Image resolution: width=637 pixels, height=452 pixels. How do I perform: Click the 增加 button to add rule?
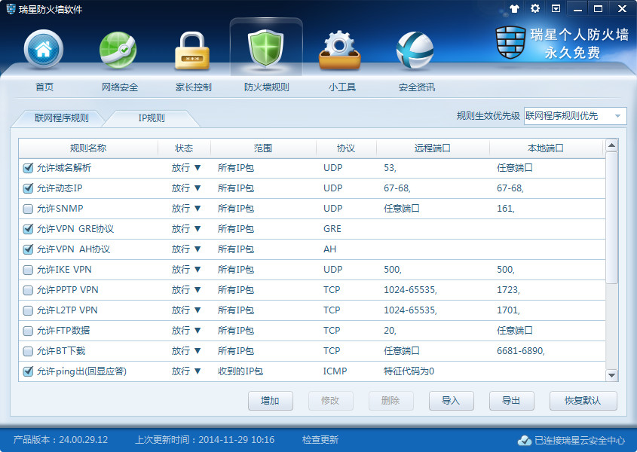point(271,401)
